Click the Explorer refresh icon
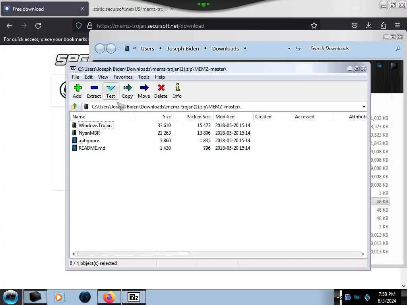This screenshot has width=407, height=305. point(298,48)
